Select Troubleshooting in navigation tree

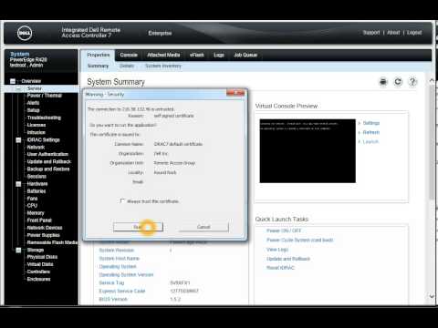[x=44, y=118]
